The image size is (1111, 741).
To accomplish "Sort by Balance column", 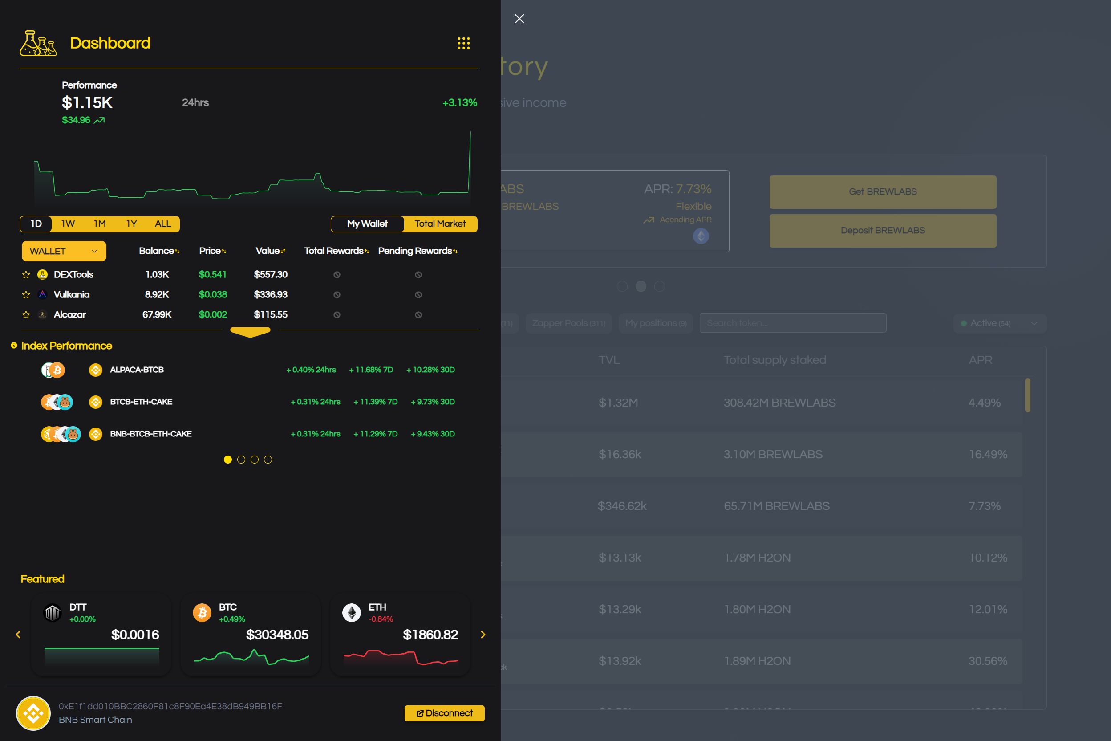I will click(159, 251).
